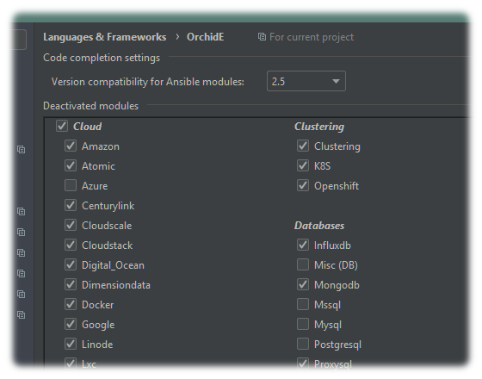The height and width of the screenshot is (379, 482).
Task: Toggle the Mongodb checkbox
Action: 303,284
